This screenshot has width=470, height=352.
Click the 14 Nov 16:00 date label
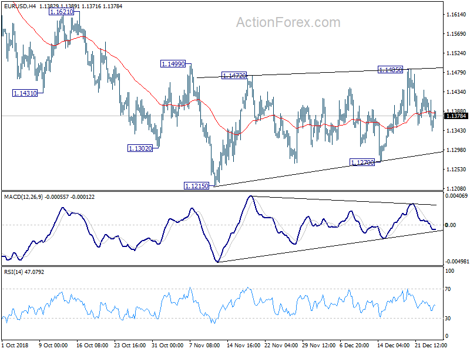pos(243,345)
